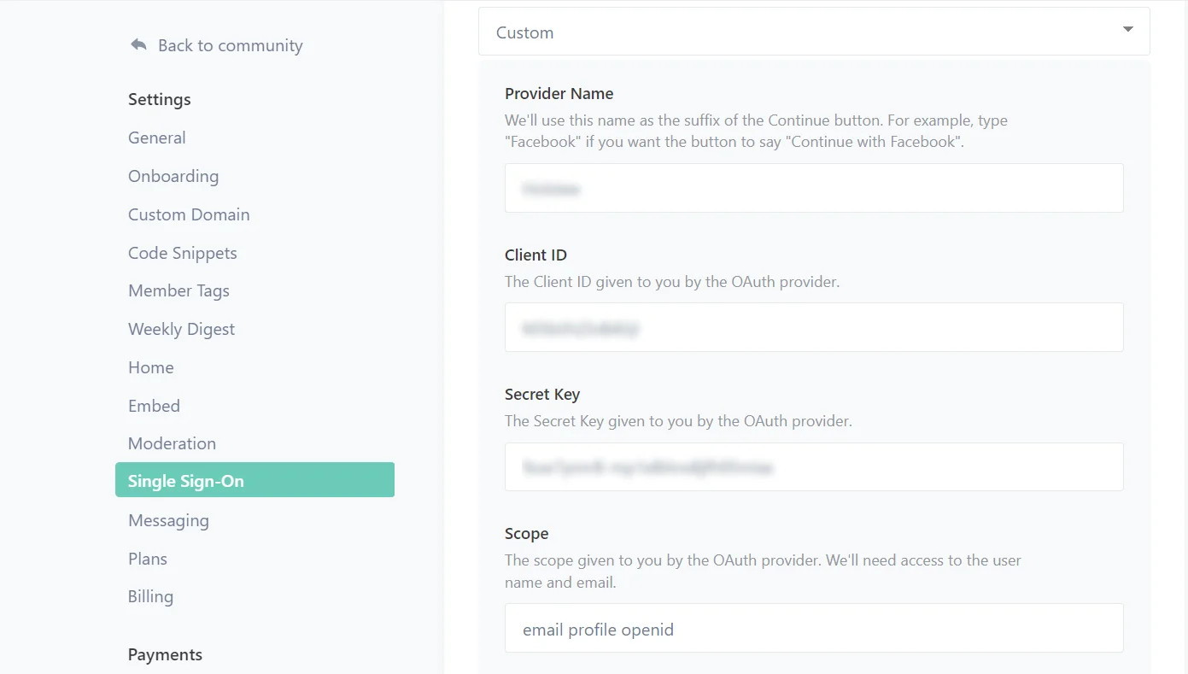The image size is (1188, 674).
Task: Open the General settings page
Action: click(156, 138)
